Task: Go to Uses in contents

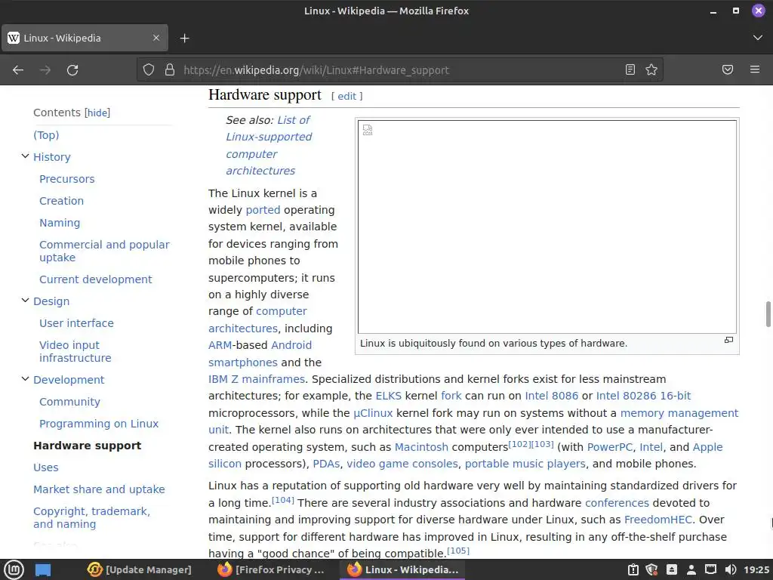Action: (x=46, y=467)
